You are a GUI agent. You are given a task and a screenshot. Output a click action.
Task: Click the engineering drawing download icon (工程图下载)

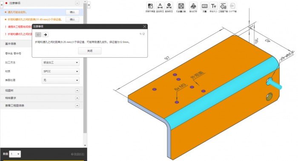[x=223, y=6]
